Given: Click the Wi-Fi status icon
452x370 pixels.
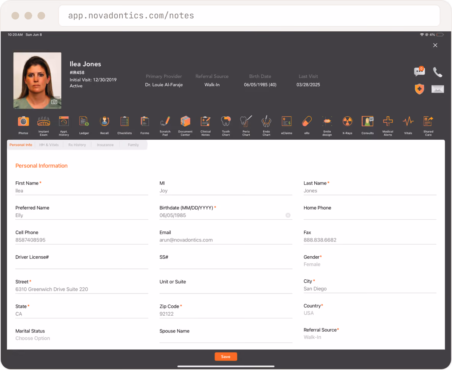Looking at the screenshot, I should 422,34.
